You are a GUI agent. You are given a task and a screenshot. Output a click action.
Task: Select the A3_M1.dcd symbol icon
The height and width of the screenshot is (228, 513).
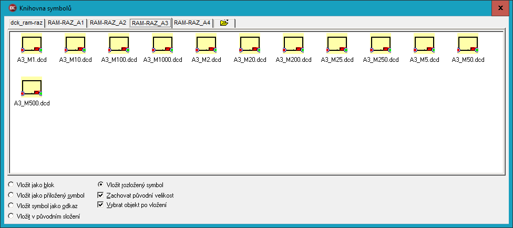click(x=32, y=44)
